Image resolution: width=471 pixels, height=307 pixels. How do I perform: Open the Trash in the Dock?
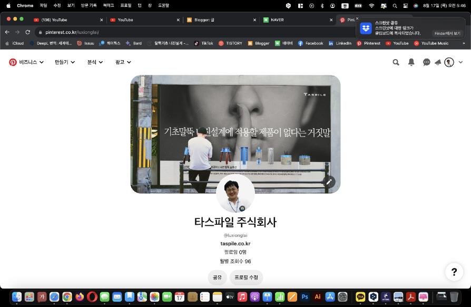pyautogui.click(x=454, y=297)
